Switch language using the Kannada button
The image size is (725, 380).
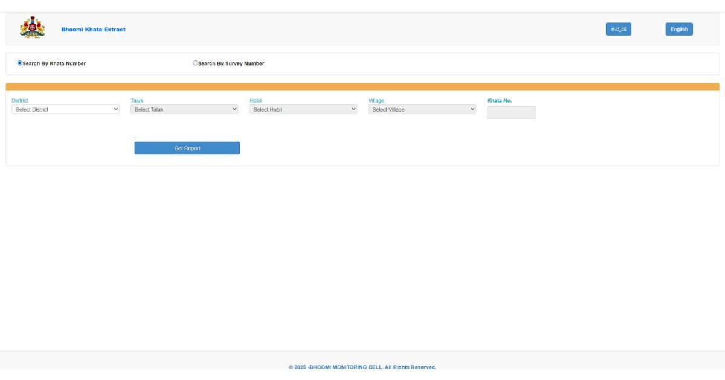coord(618,29)
